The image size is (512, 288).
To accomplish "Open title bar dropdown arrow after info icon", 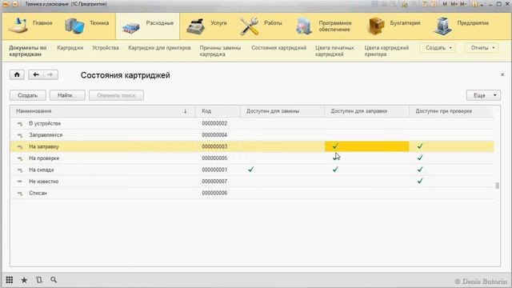I will tap(482, 5).
